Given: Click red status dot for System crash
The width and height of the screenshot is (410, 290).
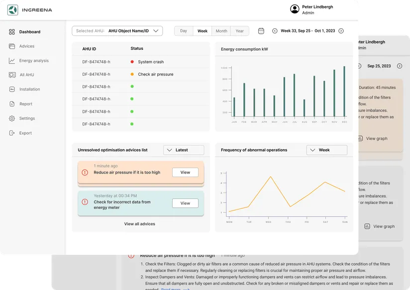Looking at the screenshot, I should pos(132,62).
